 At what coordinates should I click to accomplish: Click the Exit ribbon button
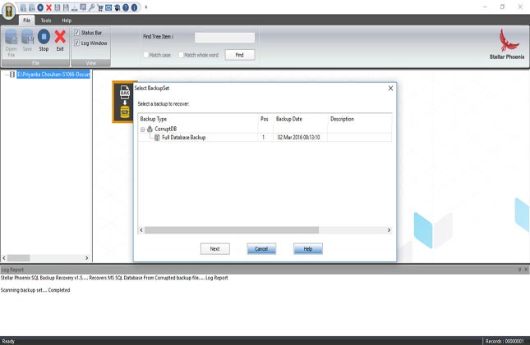click(60, 40)
